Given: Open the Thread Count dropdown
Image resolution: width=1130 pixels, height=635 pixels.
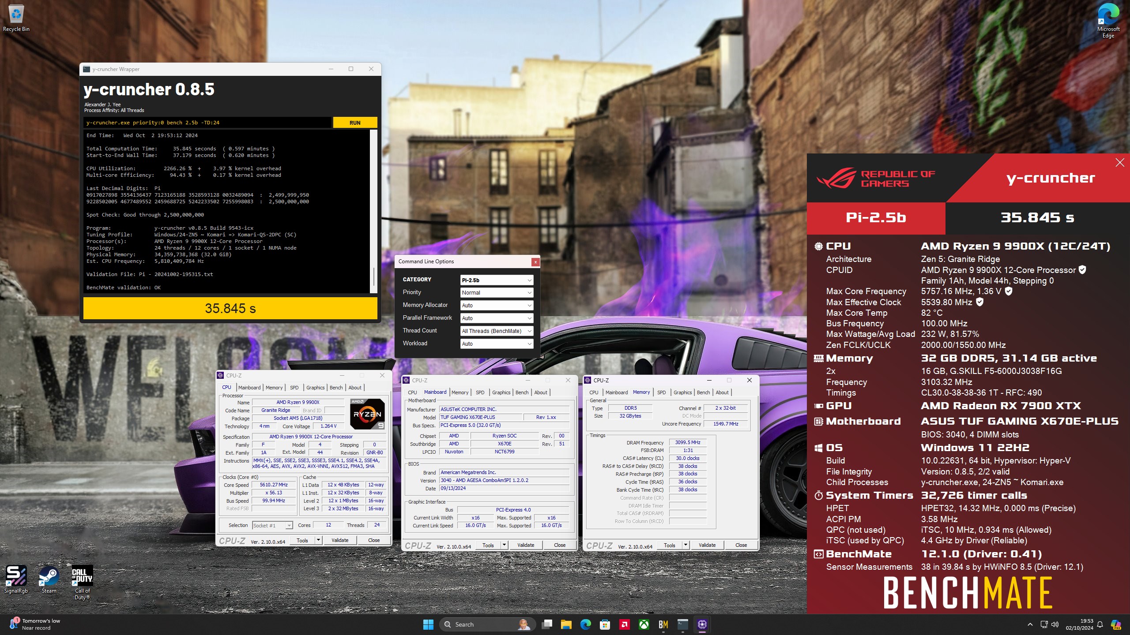Looking at the screenshot, I should click(497, 331).
